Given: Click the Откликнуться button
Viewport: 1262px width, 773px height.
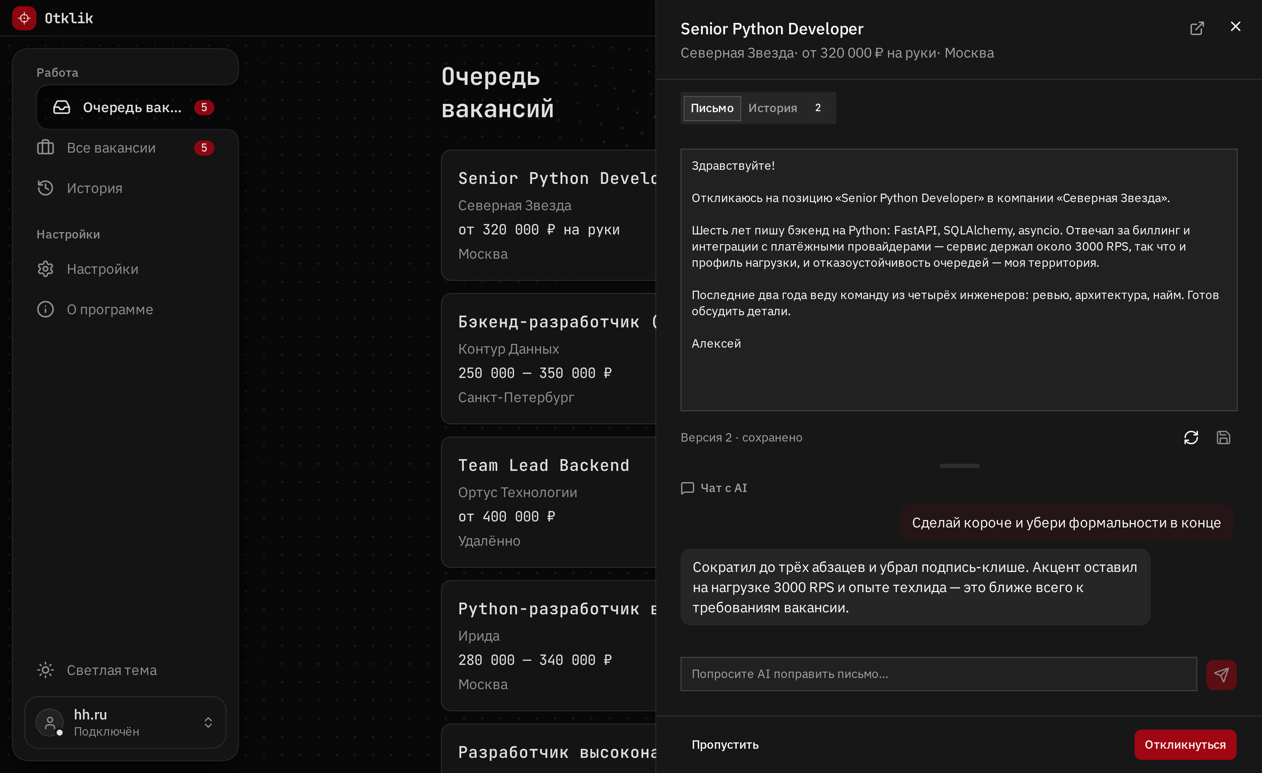Looking at the screenshot, I should 1185,745.
